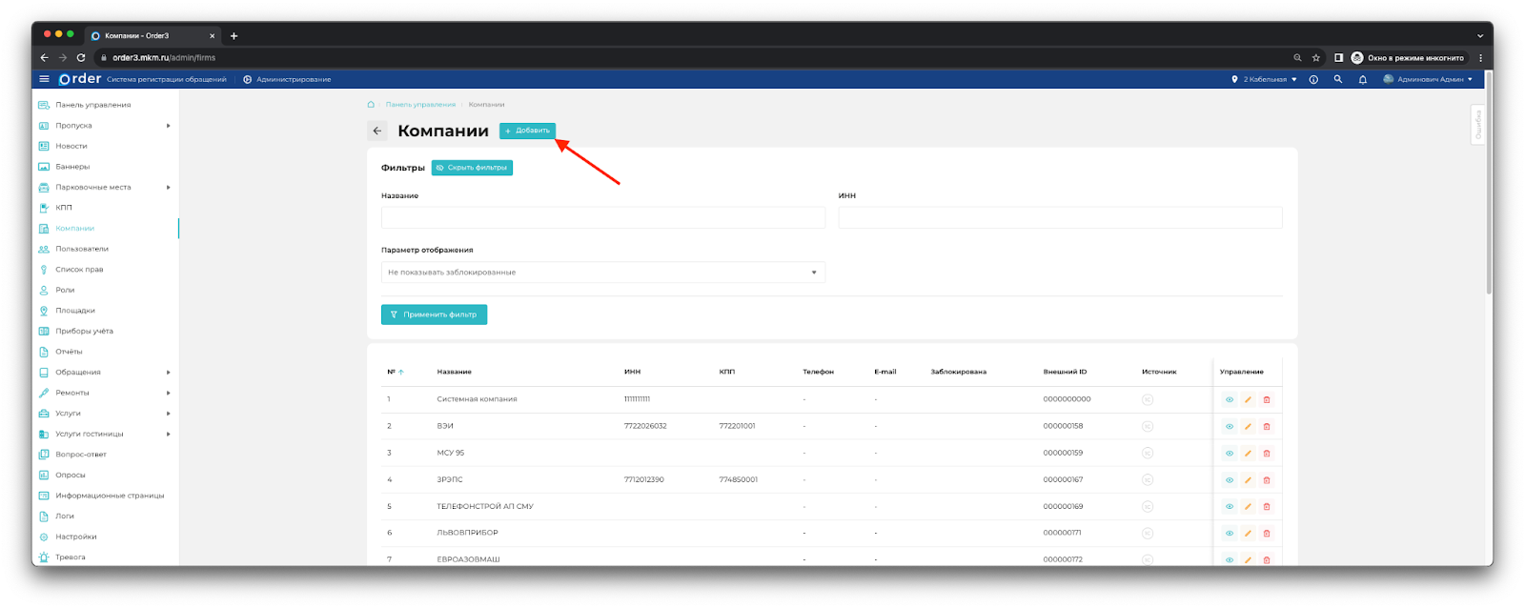Open the info icon in top bar

coord(1313,79)
